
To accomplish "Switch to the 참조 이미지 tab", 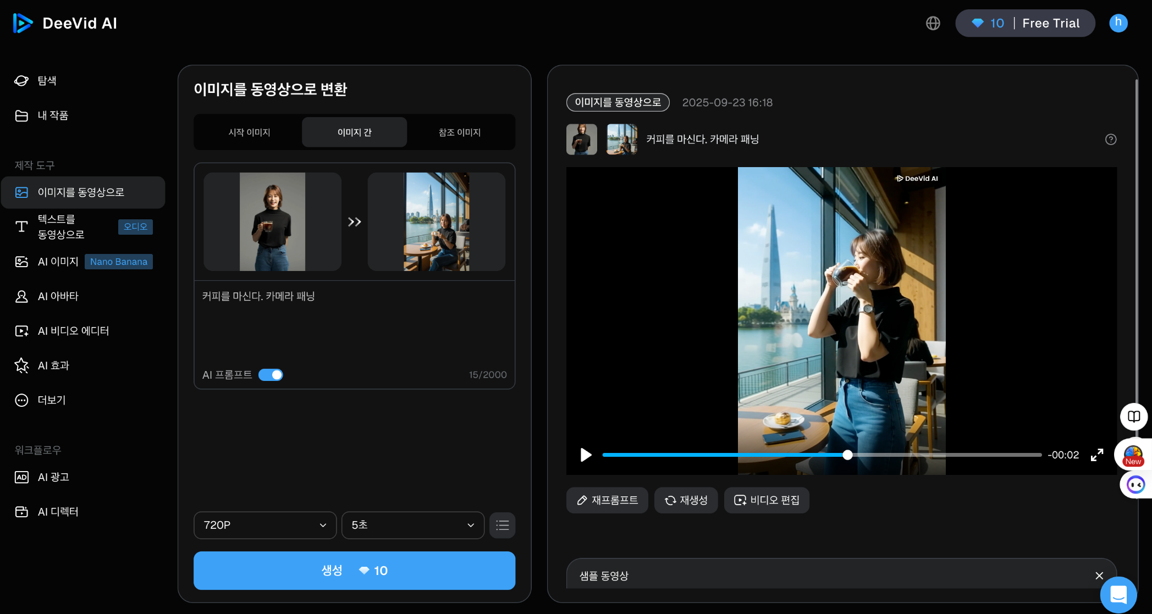I will click(460, 132).
